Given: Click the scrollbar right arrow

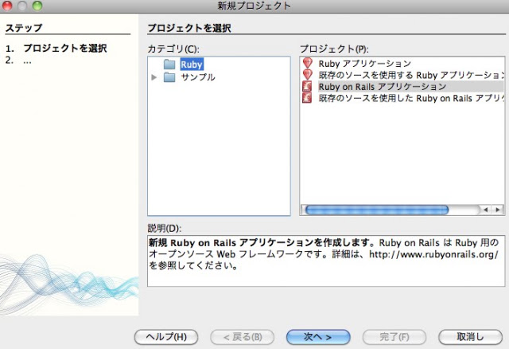Looking at the screenshot, I should click(x=498, y=210).
